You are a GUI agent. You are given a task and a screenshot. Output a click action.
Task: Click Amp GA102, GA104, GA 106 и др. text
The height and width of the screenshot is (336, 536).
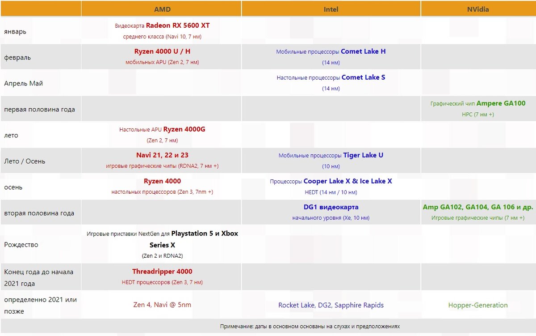[x=478, y=207]
